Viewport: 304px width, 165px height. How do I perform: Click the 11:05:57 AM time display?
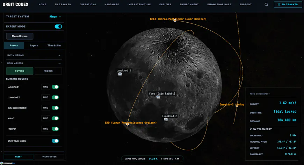coord(170,159)
